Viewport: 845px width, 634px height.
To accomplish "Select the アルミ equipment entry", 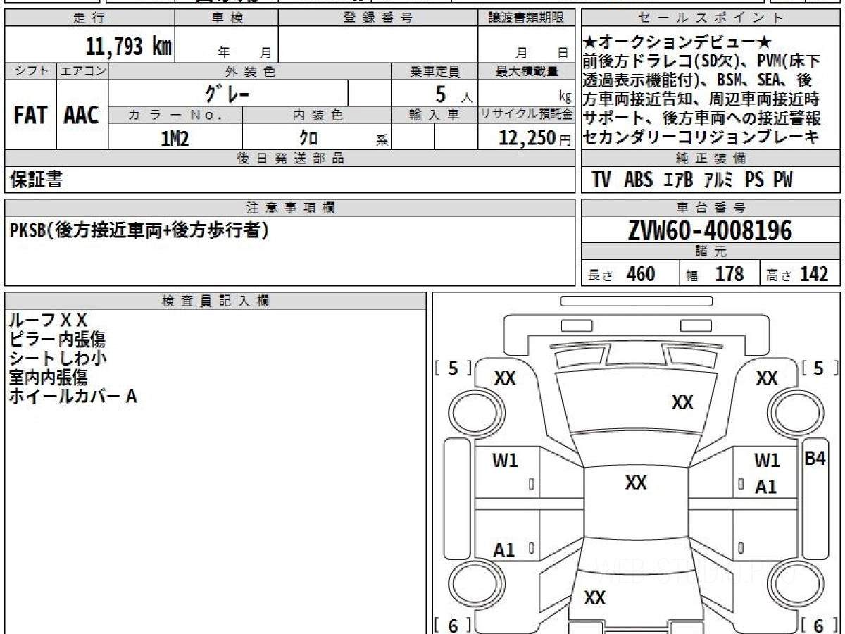I will coord(719,180).
